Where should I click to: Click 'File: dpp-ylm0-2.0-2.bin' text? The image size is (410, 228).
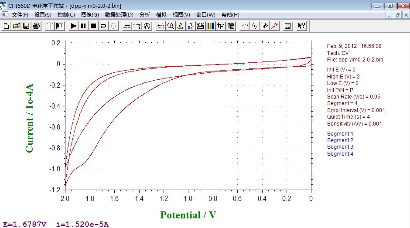[355, 60]
